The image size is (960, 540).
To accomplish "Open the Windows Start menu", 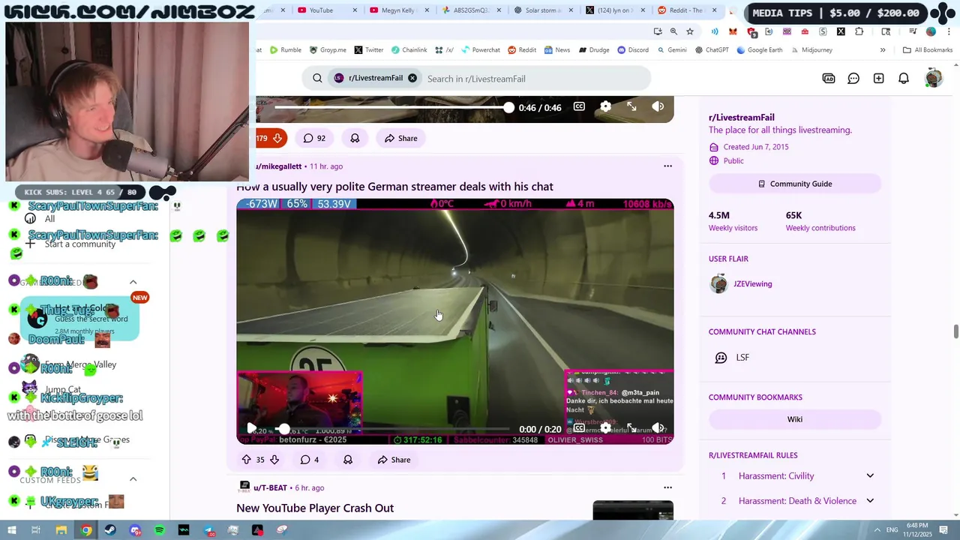I will 11,530.
